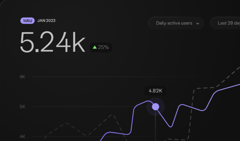Click the 25% growth indicator badge

click(x=101, y=47)
